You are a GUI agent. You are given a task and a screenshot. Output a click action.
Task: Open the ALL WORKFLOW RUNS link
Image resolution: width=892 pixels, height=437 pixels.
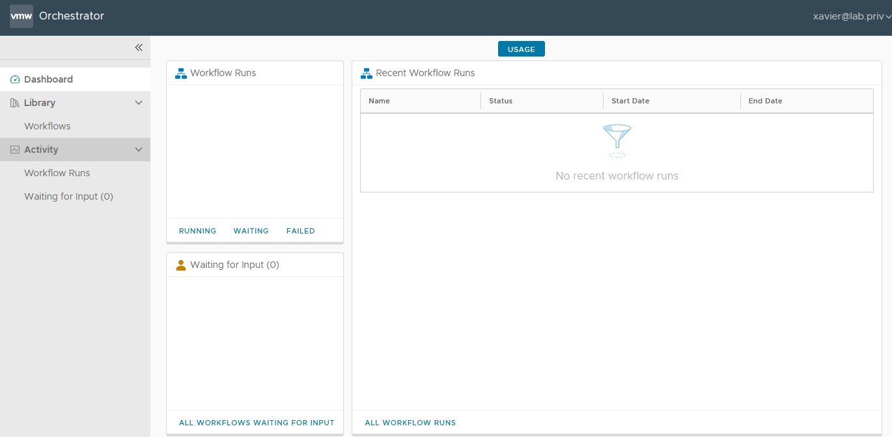pos(410,423)
